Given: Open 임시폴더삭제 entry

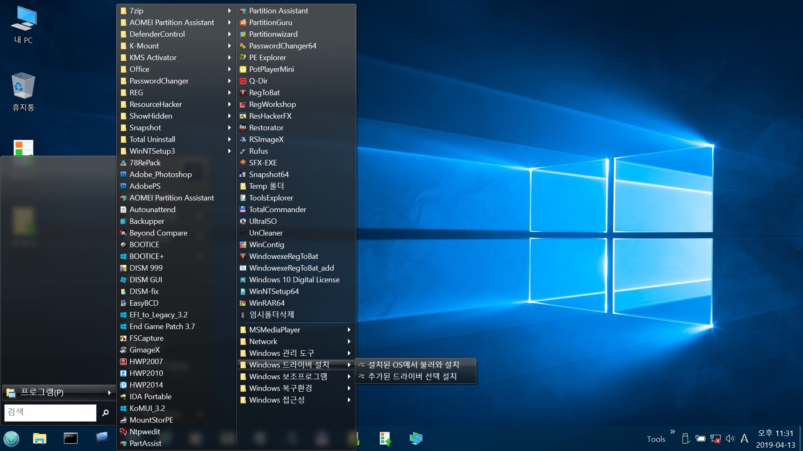Looking at the screenshot, I should (x=296, y=315).
